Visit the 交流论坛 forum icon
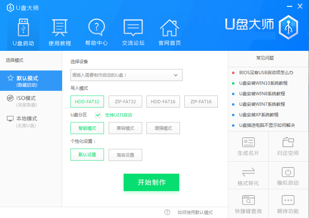Viewport: 309px width, 218px height. tap(133, 32)
